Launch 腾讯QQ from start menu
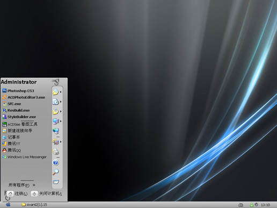 click(12, 150)
